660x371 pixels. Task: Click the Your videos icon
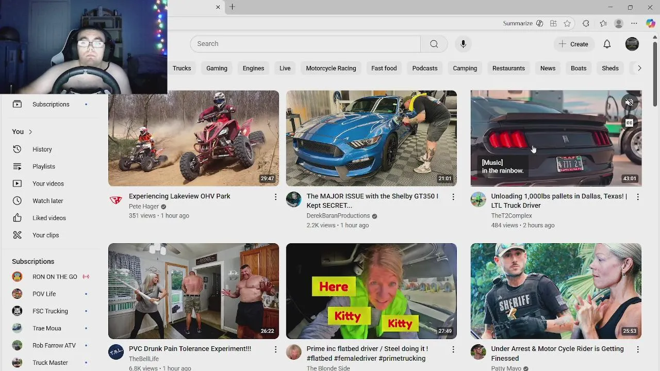[x=17, y=183]
